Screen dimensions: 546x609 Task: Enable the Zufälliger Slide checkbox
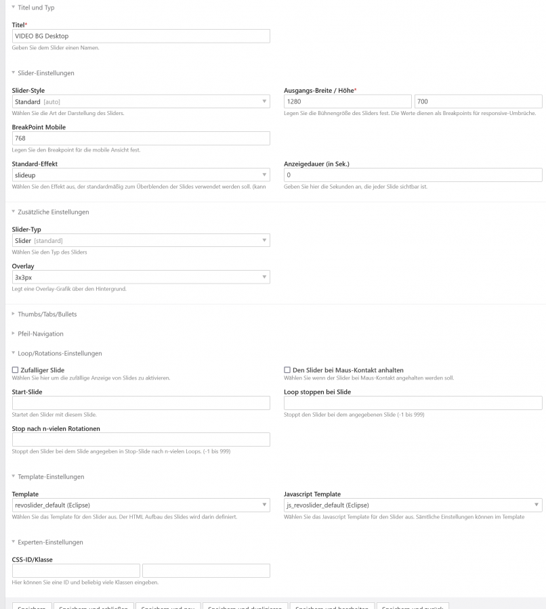[16, 370]
